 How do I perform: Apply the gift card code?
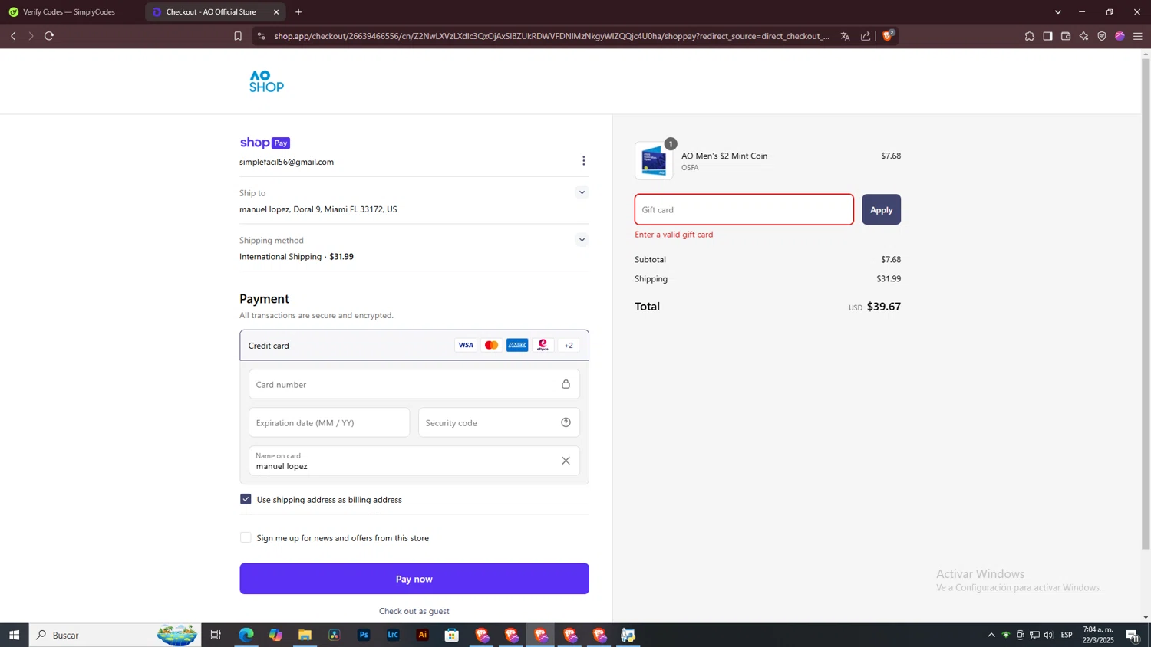881,209
